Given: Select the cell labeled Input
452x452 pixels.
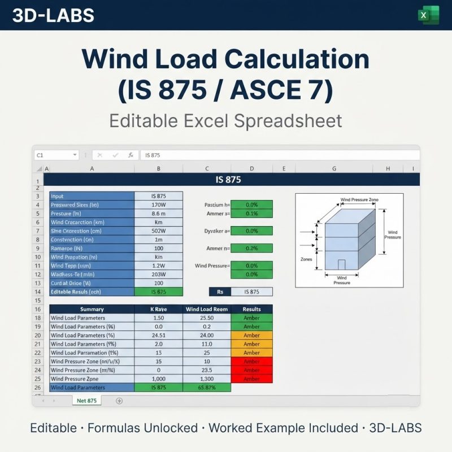Looking at the screenshot, I should [x=92, y=196].
